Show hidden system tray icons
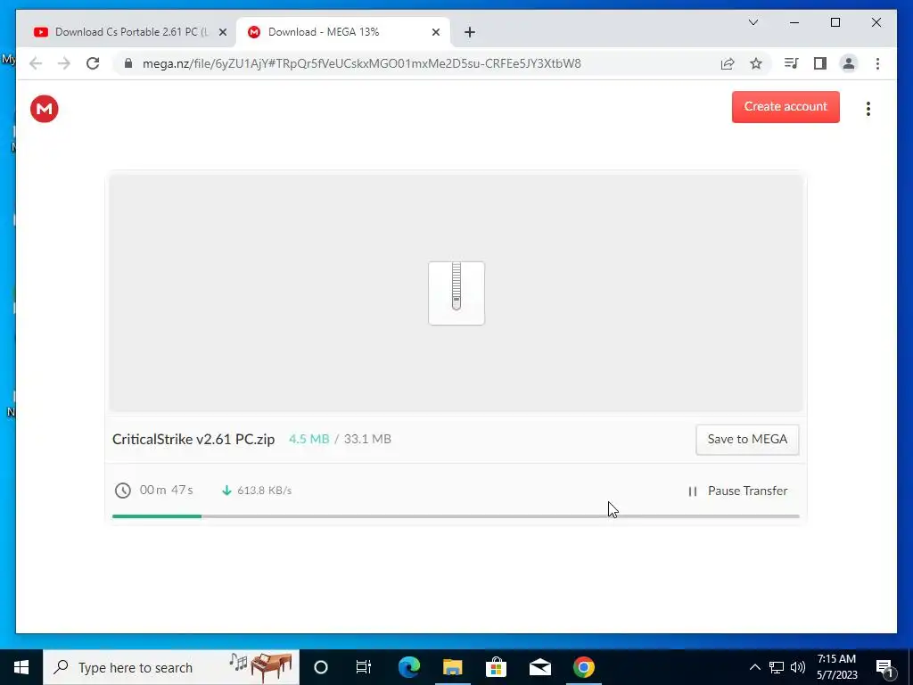The height and width of the screenshot is (685, 913). [754, 667]
